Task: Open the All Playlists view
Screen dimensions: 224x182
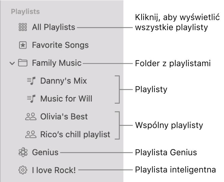Action: (53, 27)
